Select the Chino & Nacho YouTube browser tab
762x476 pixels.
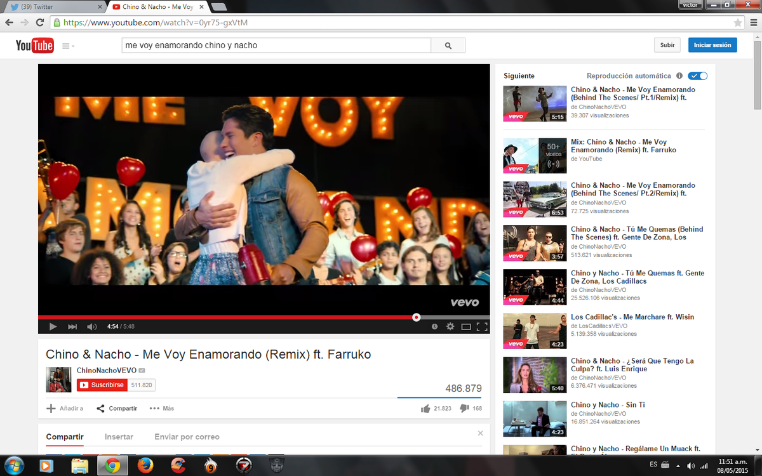point(157,6)
